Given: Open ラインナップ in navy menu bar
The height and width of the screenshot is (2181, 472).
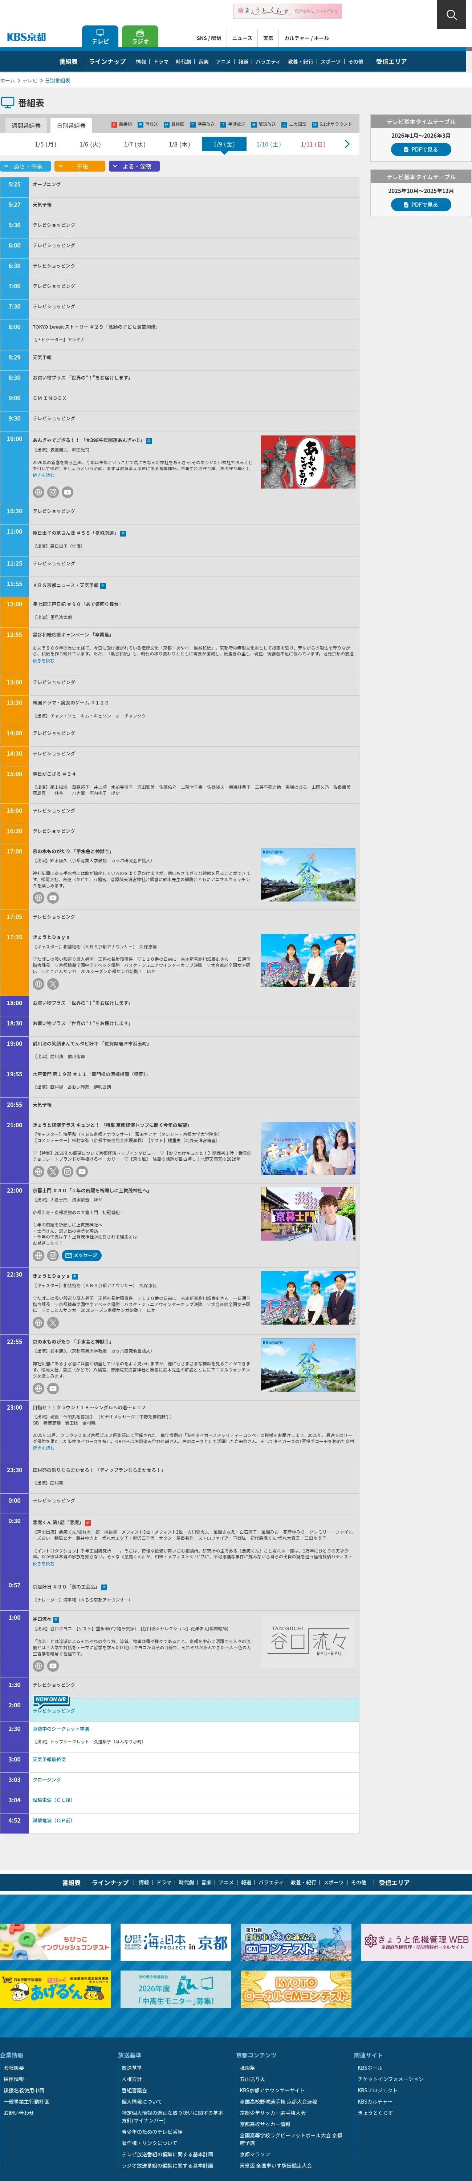Looking at the screenshot, I should [107, 62].
